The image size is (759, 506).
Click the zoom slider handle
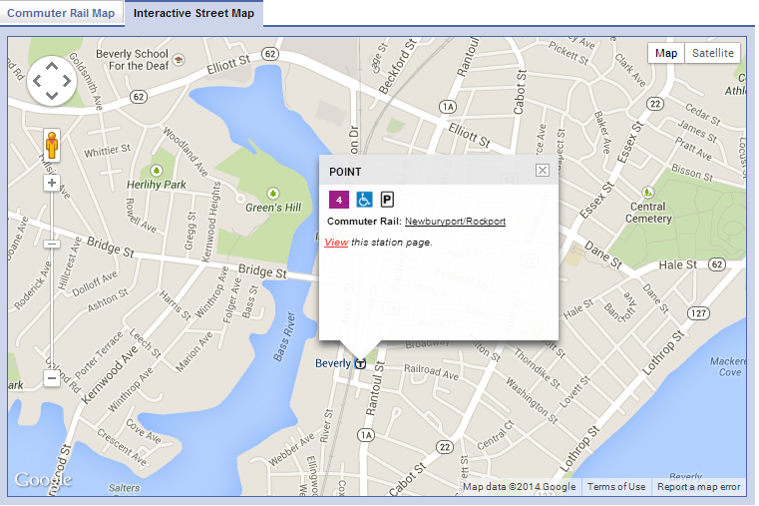pos(52,244)
